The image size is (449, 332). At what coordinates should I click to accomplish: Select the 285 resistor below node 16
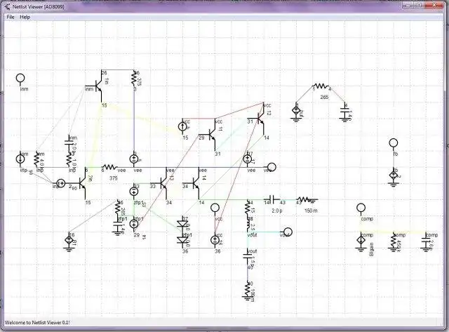point(117,208)
